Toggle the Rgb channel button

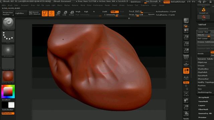point(86,12)
